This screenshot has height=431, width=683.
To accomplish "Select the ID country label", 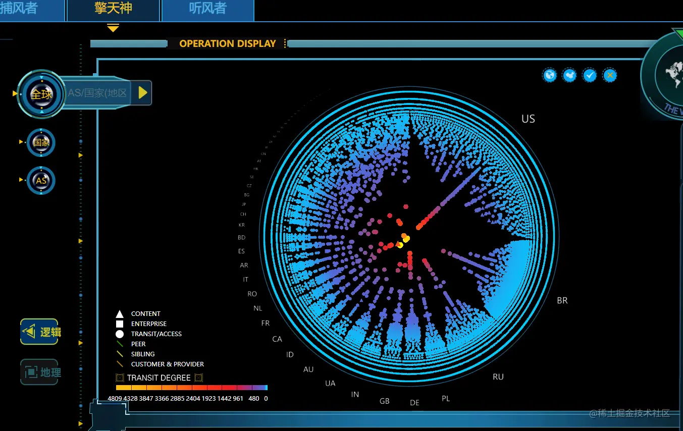I will 290,355.
